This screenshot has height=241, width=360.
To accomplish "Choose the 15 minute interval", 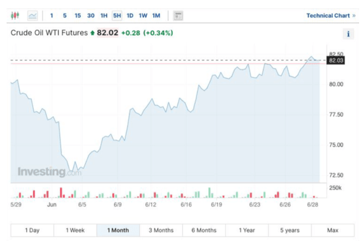I will point(78,16).
